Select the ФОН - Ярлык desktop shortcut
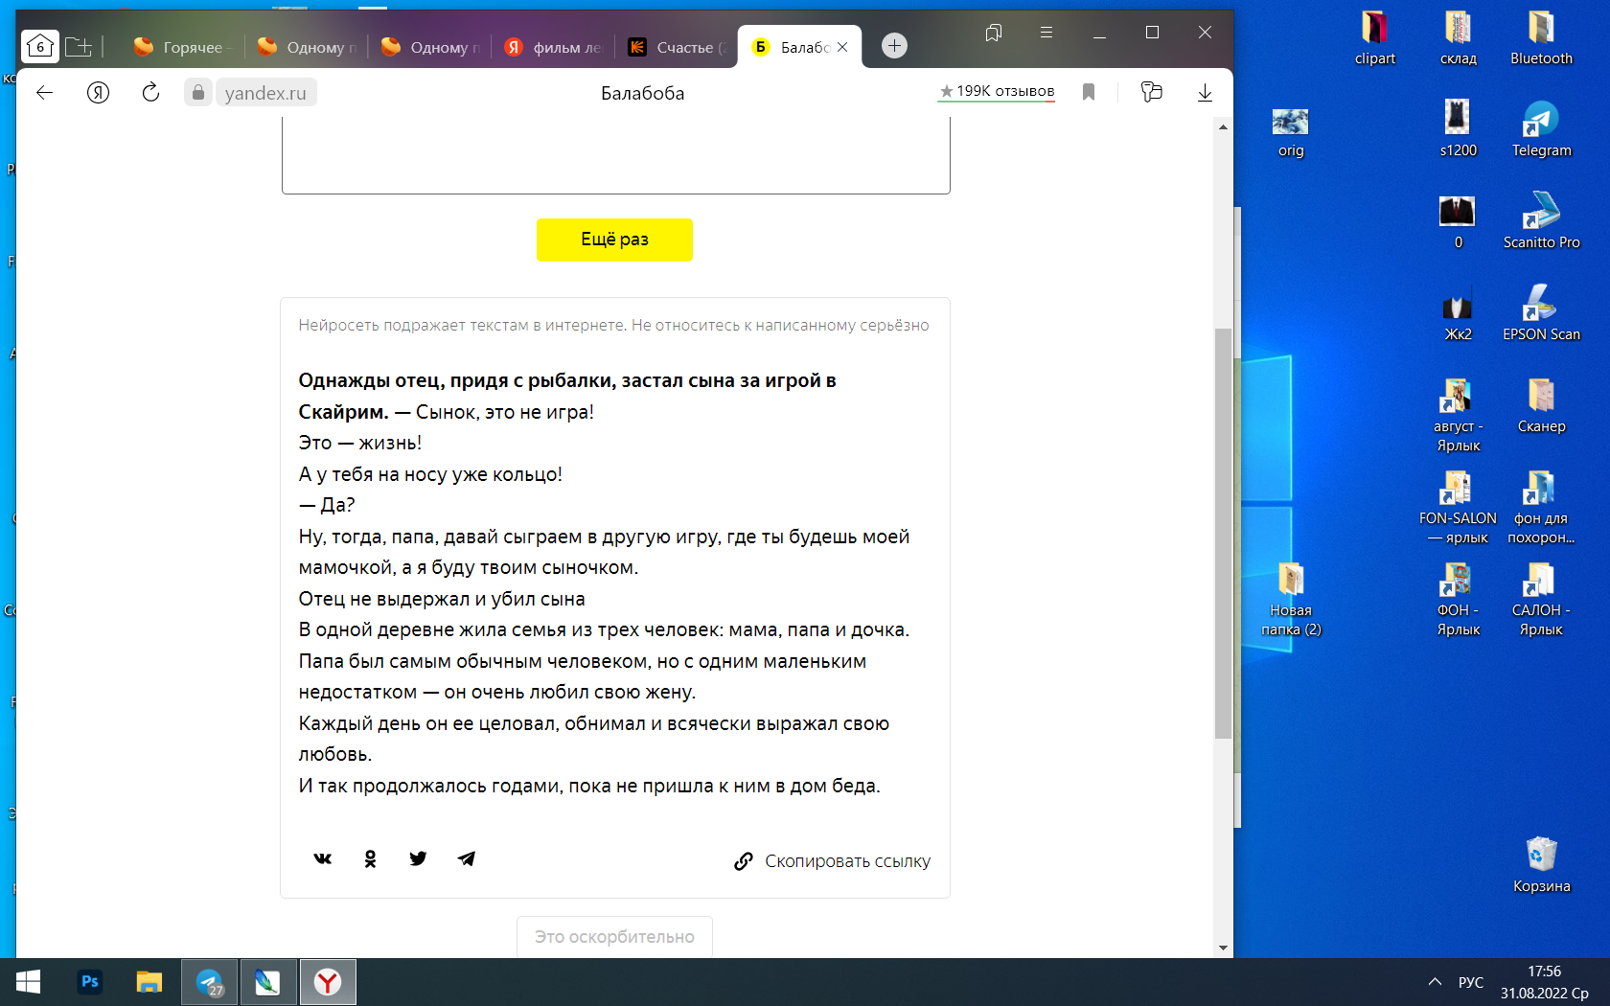Image resolution: width=1610 pixels, height=1006 pixels. [x=1459, y=600]
